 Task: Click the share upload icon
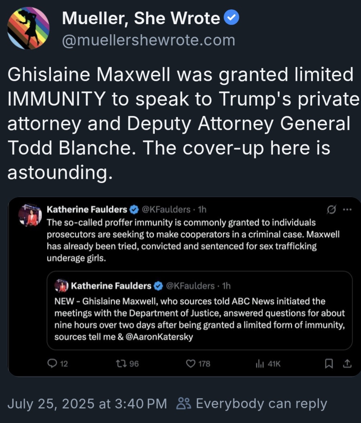coord(347,364)
